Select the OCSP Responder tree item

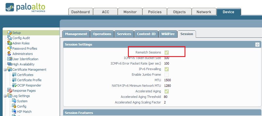[x=29, y=85]
